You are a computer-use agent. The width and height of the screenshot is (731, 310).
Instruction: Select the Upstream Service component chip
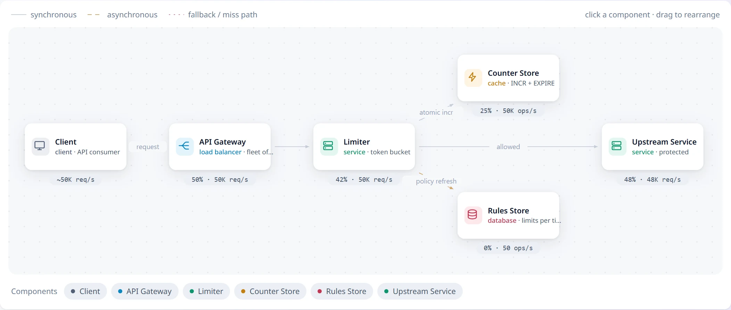420,291
